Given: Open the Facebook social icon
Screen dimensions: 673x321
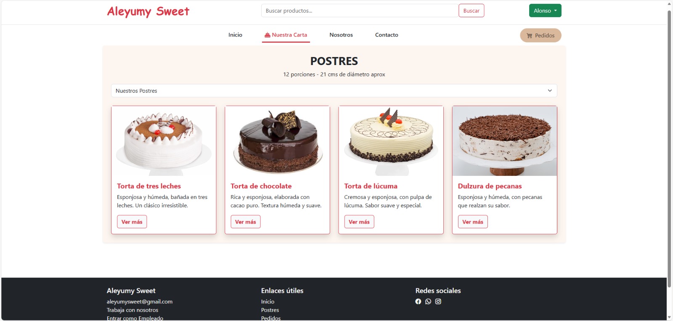Looking at the screenshot, I should pos(418,301).
